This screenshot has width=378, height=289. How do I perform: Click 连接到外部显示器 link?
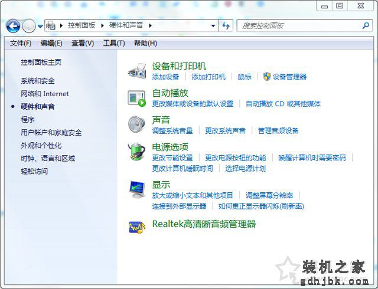(x=179, y=206)
